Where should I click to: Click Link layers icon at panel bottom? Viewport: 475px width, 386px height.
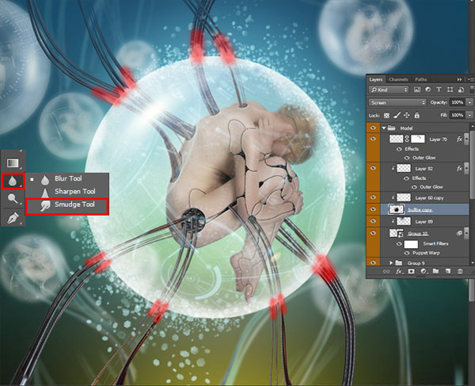coord(386,271)
